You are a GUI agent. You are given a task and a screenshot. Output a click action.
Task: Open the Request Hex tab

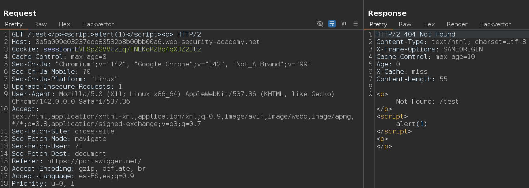coord(64,24)
